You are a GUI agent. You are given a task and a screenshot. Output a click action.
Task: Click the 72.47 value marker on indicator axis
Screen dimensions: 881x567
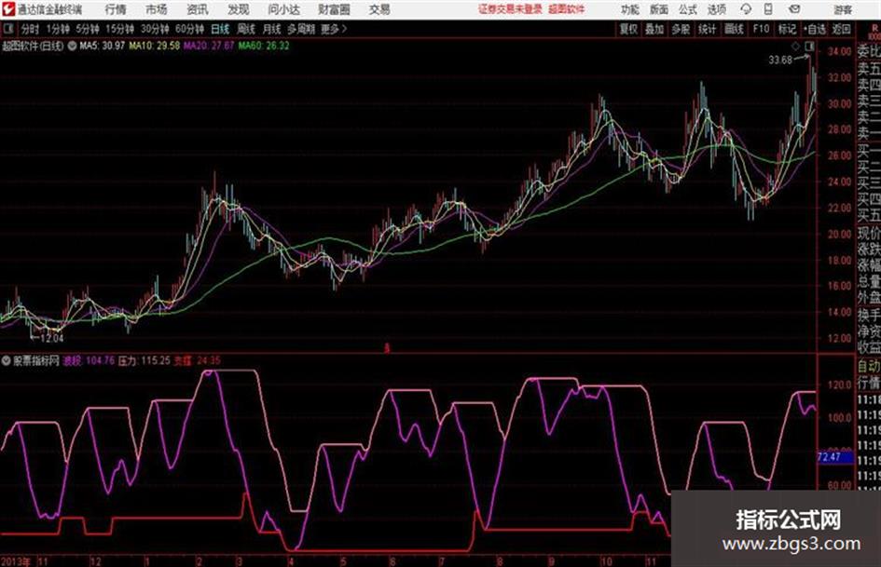(x=833, y=457)
